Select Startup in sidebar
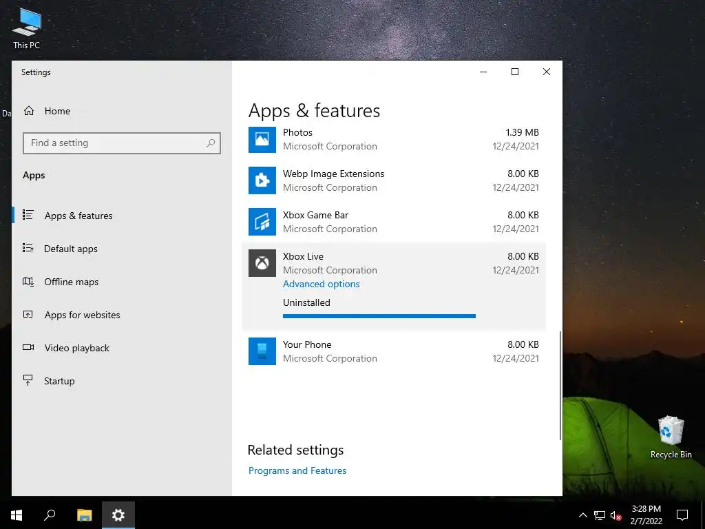 pyautogui.click(x=59, y=381)
